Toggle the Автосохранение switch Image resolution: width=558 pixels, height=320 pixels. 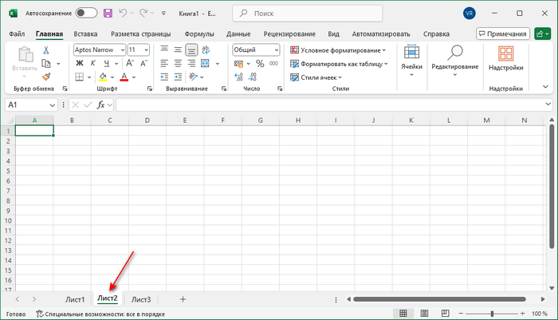click(x=86, y=13)
